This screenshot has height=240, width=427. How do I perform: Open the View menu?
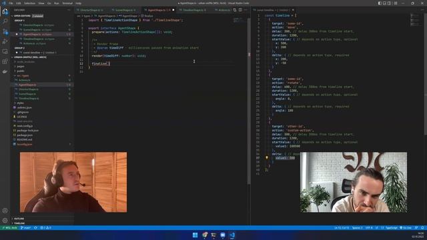41,3
